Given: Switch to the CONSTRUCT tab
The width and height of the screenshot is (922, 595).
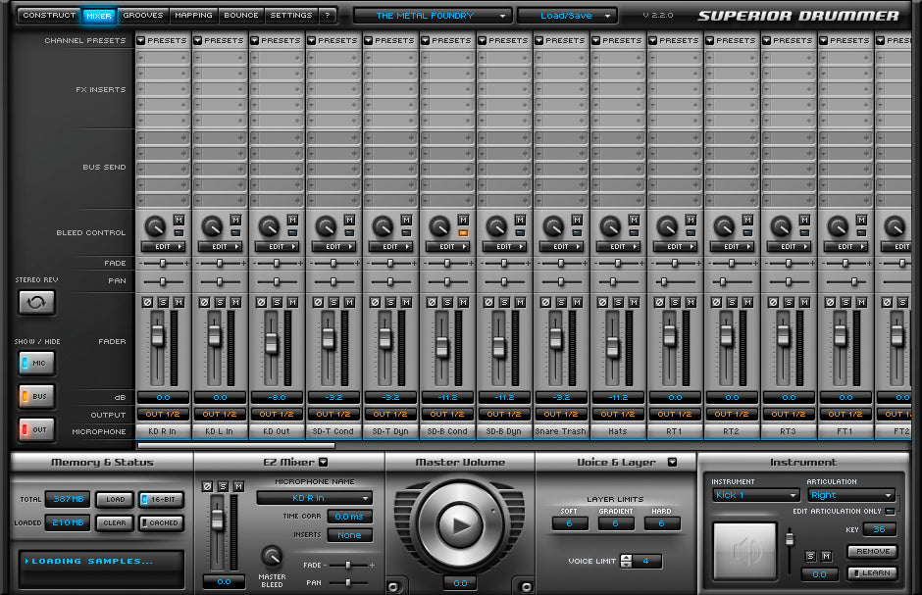Looking at the screenshot, I should tap(47, 15).
